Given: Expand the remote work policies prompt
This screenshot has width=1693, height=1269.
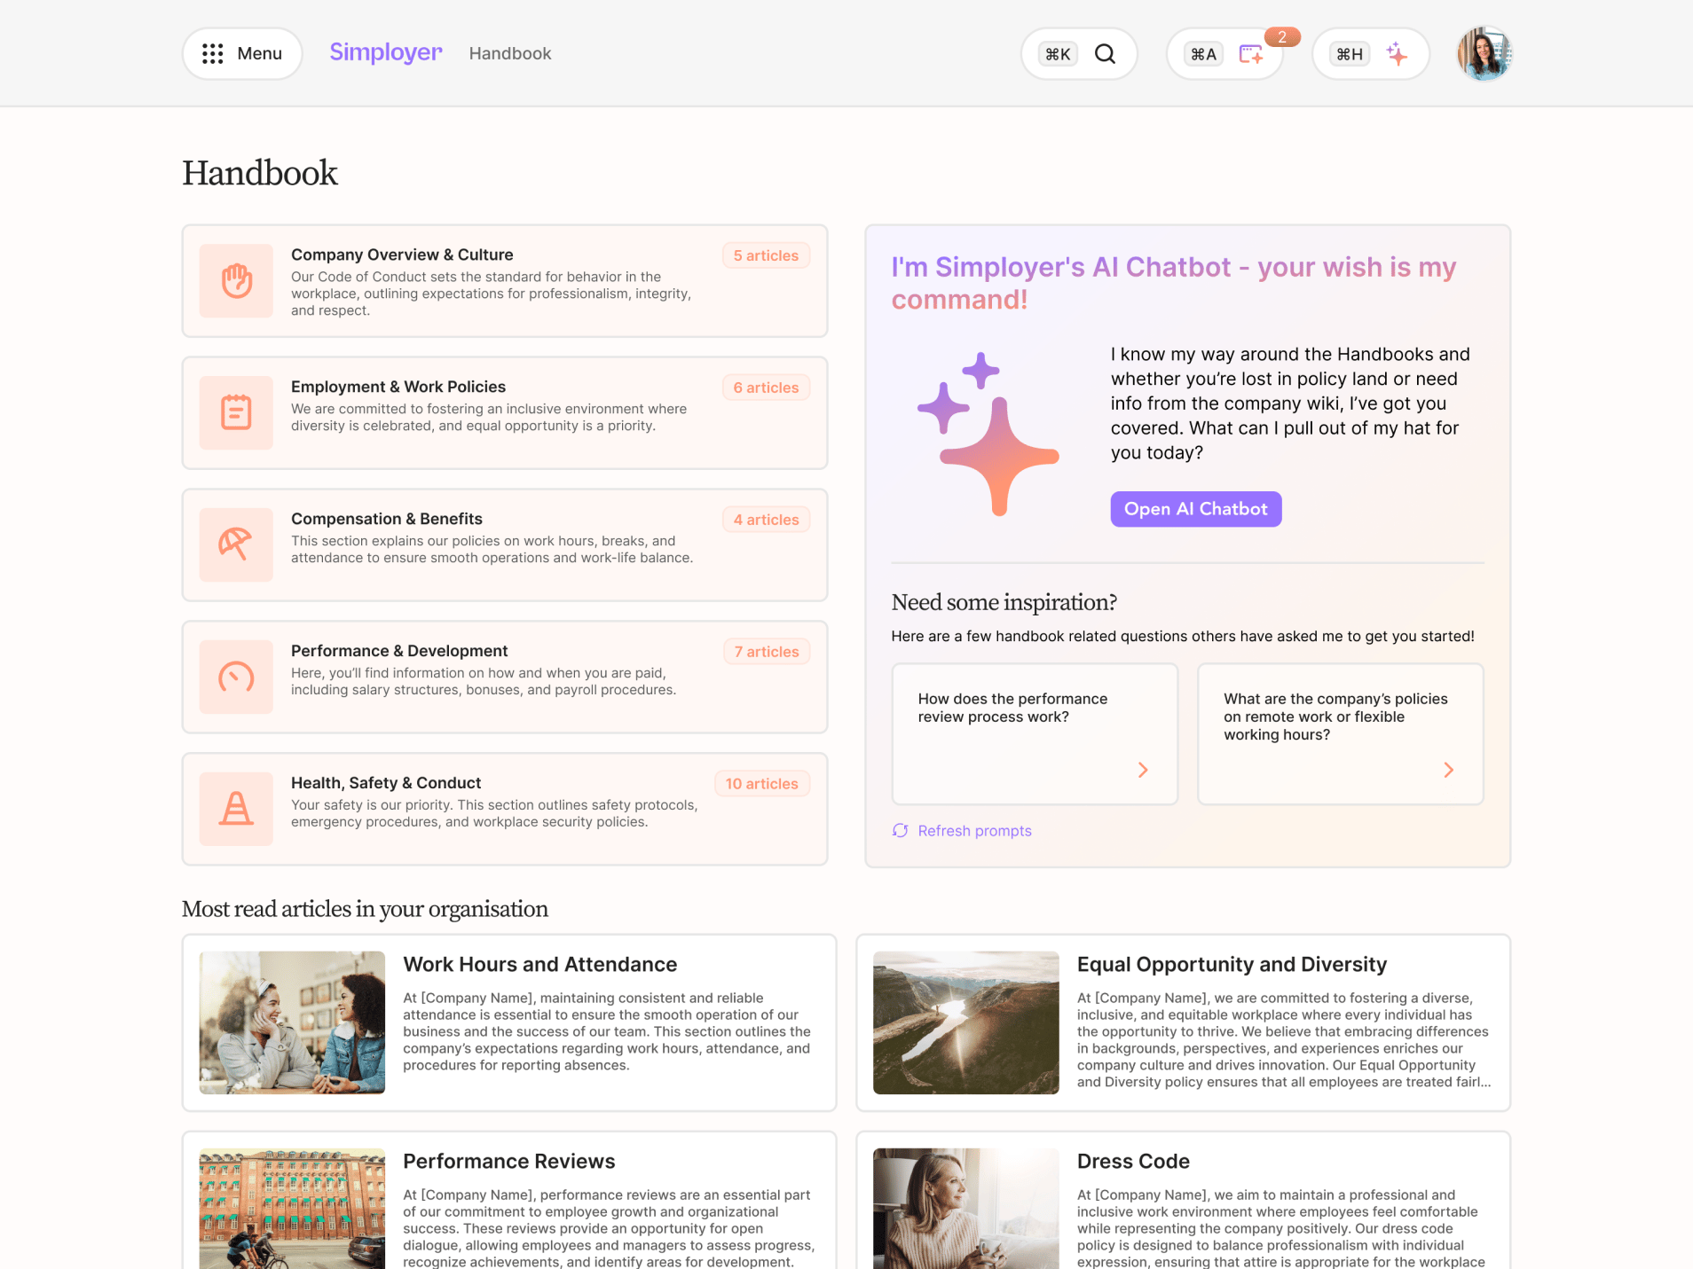Looking at the screenshot, I should (1448, 770).
